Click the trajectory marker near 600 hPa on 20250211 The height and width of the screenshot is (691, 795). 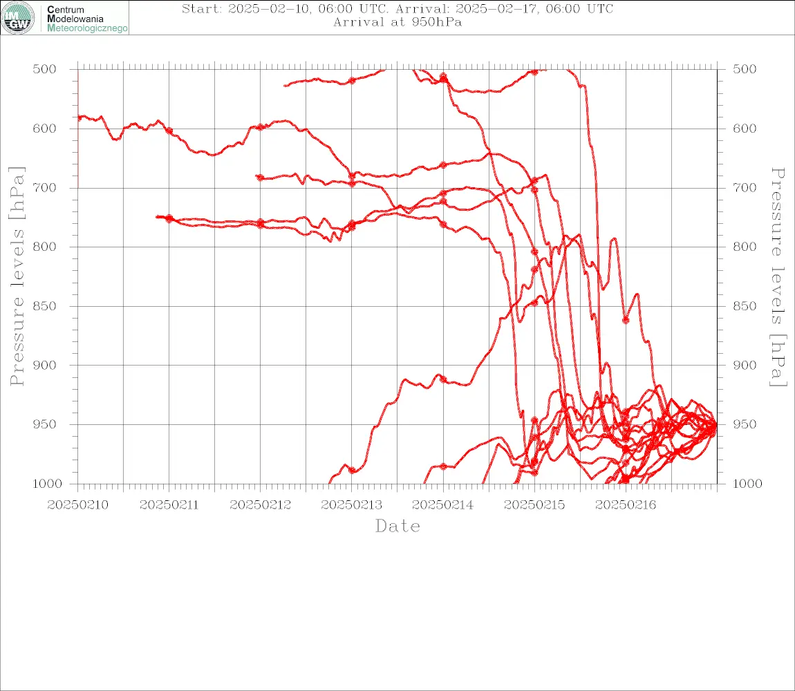pyautogui.click(x=169, y=131)
